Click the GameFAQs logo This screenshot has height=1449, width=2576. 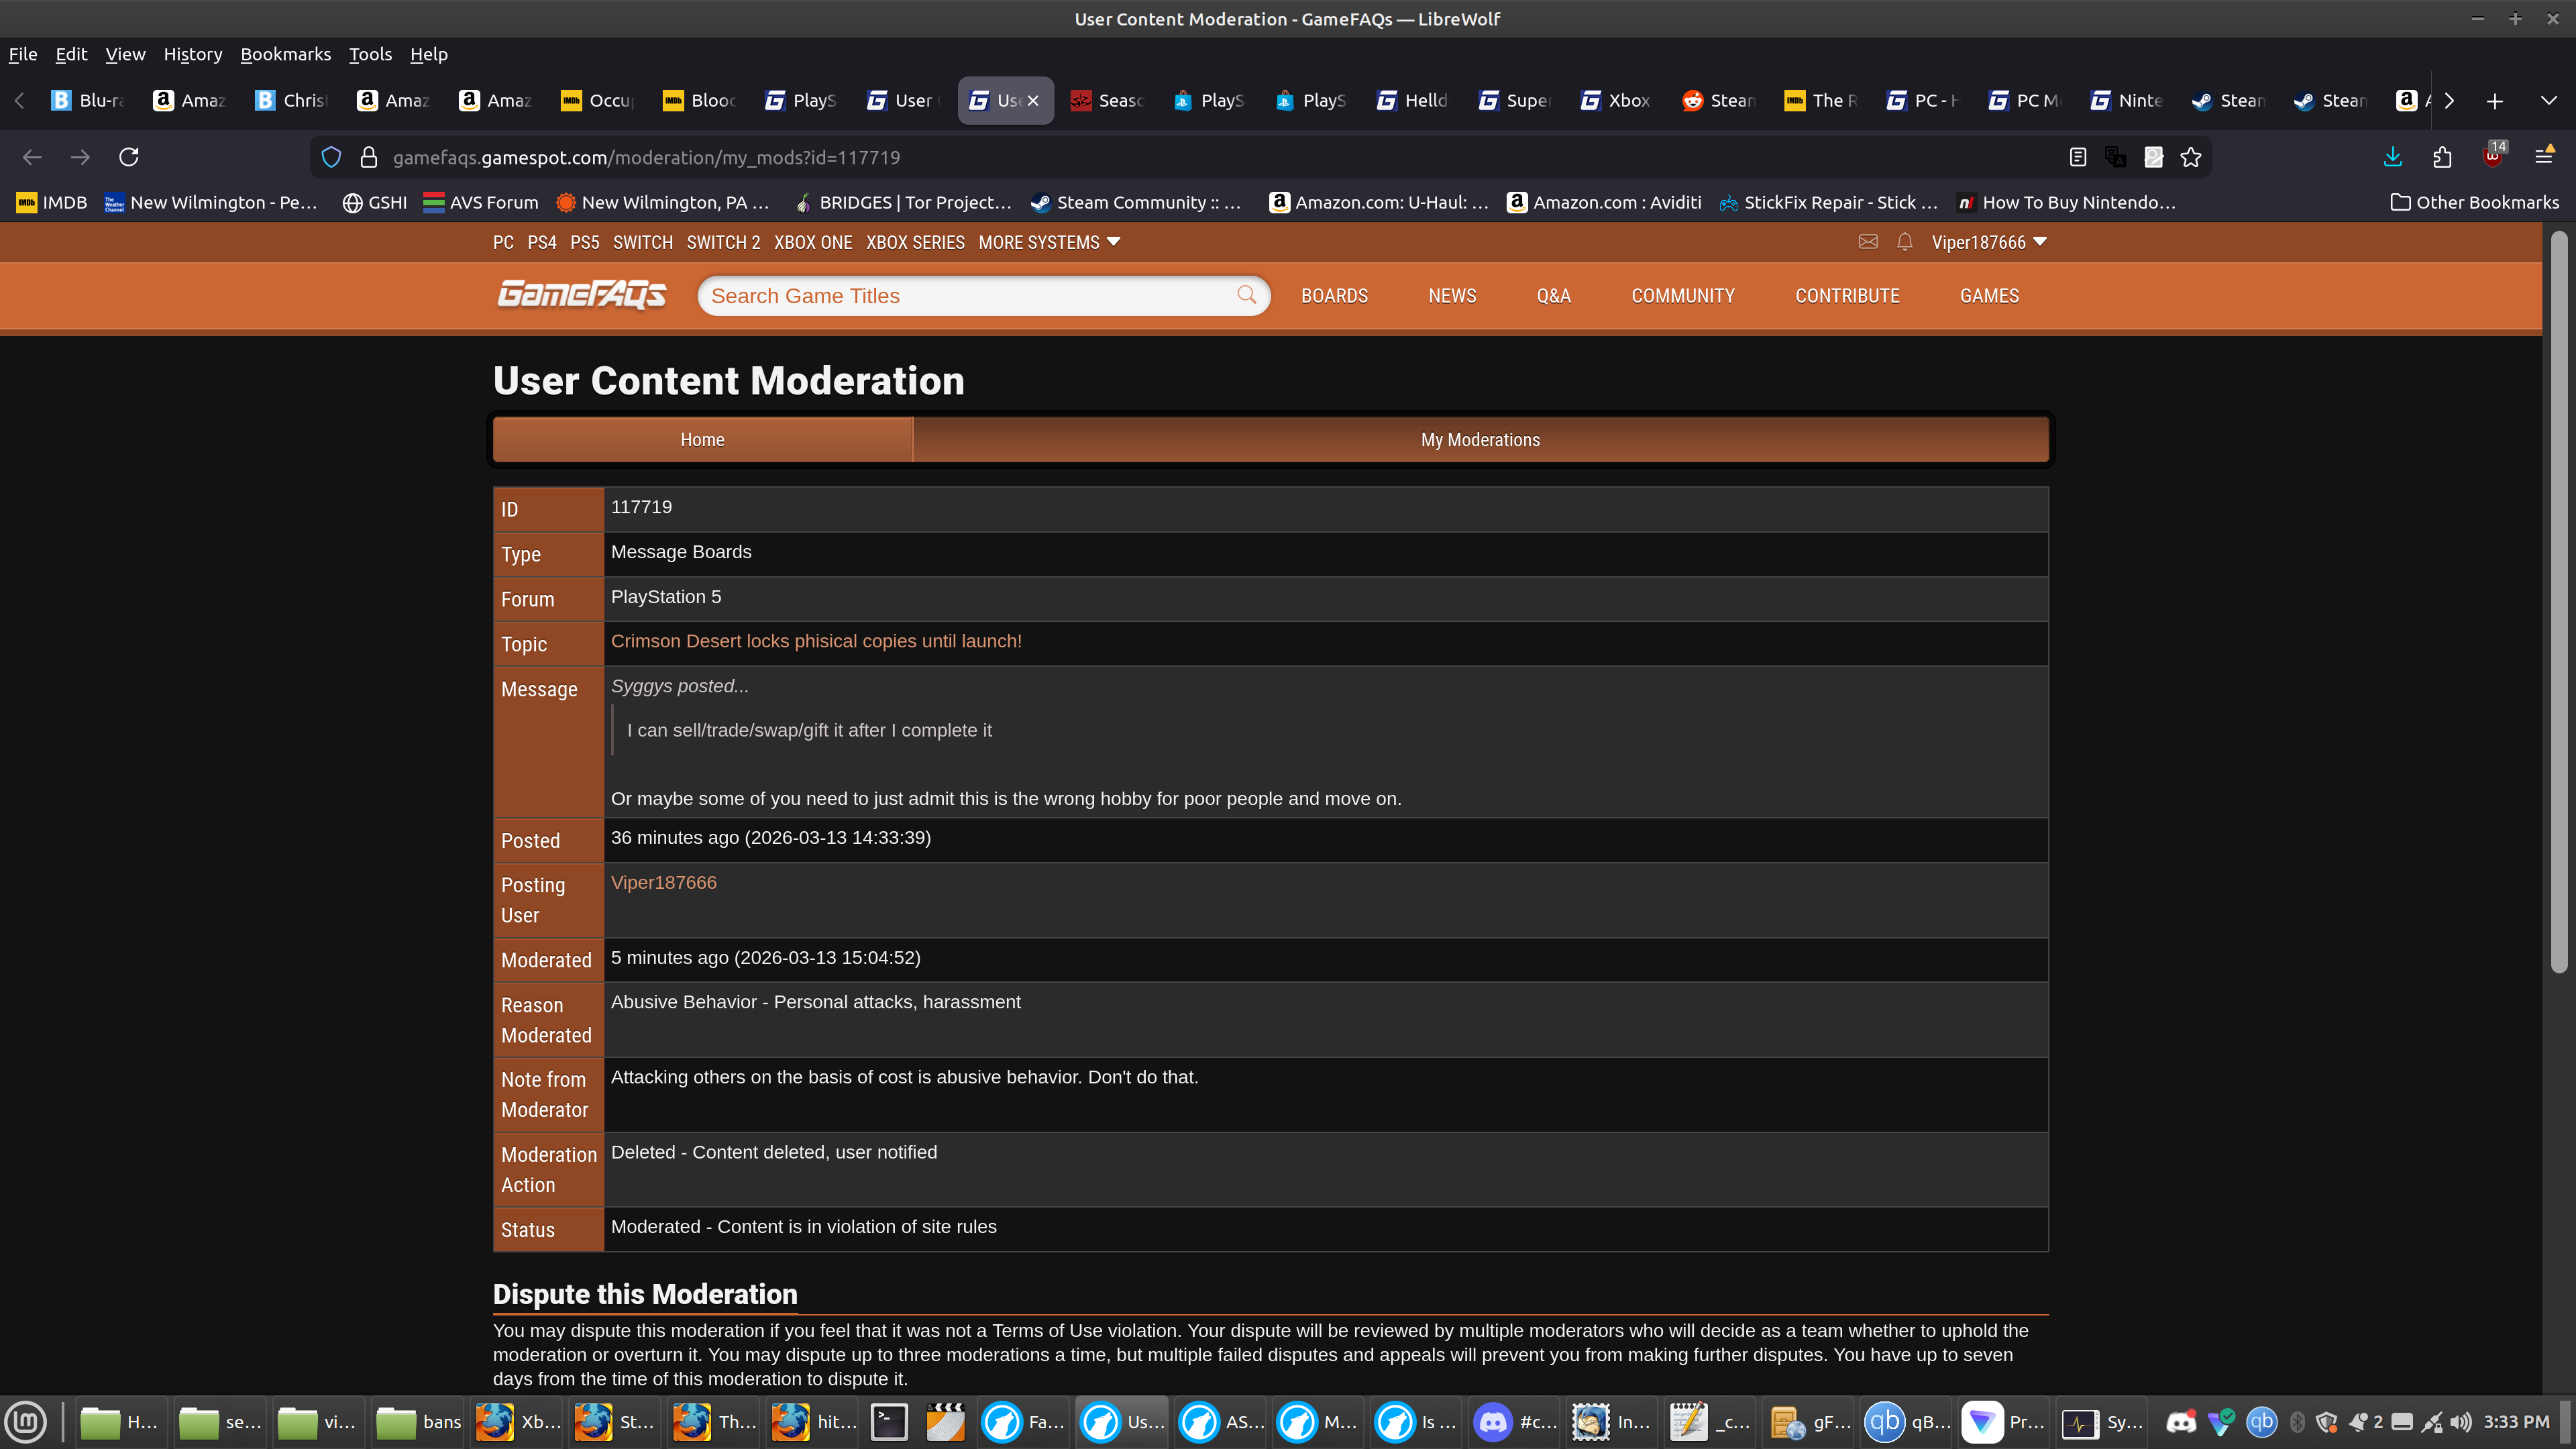581,295
